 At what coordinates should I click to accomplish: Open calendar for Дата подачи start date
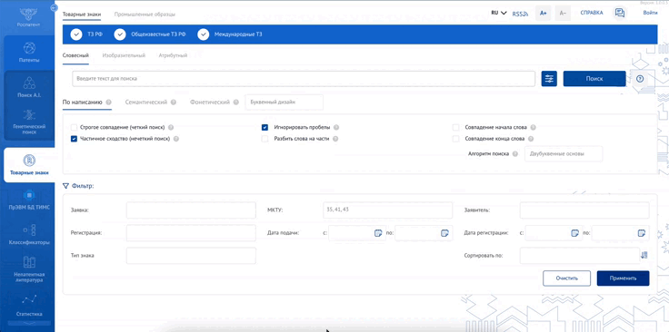[x=378, y=233]
